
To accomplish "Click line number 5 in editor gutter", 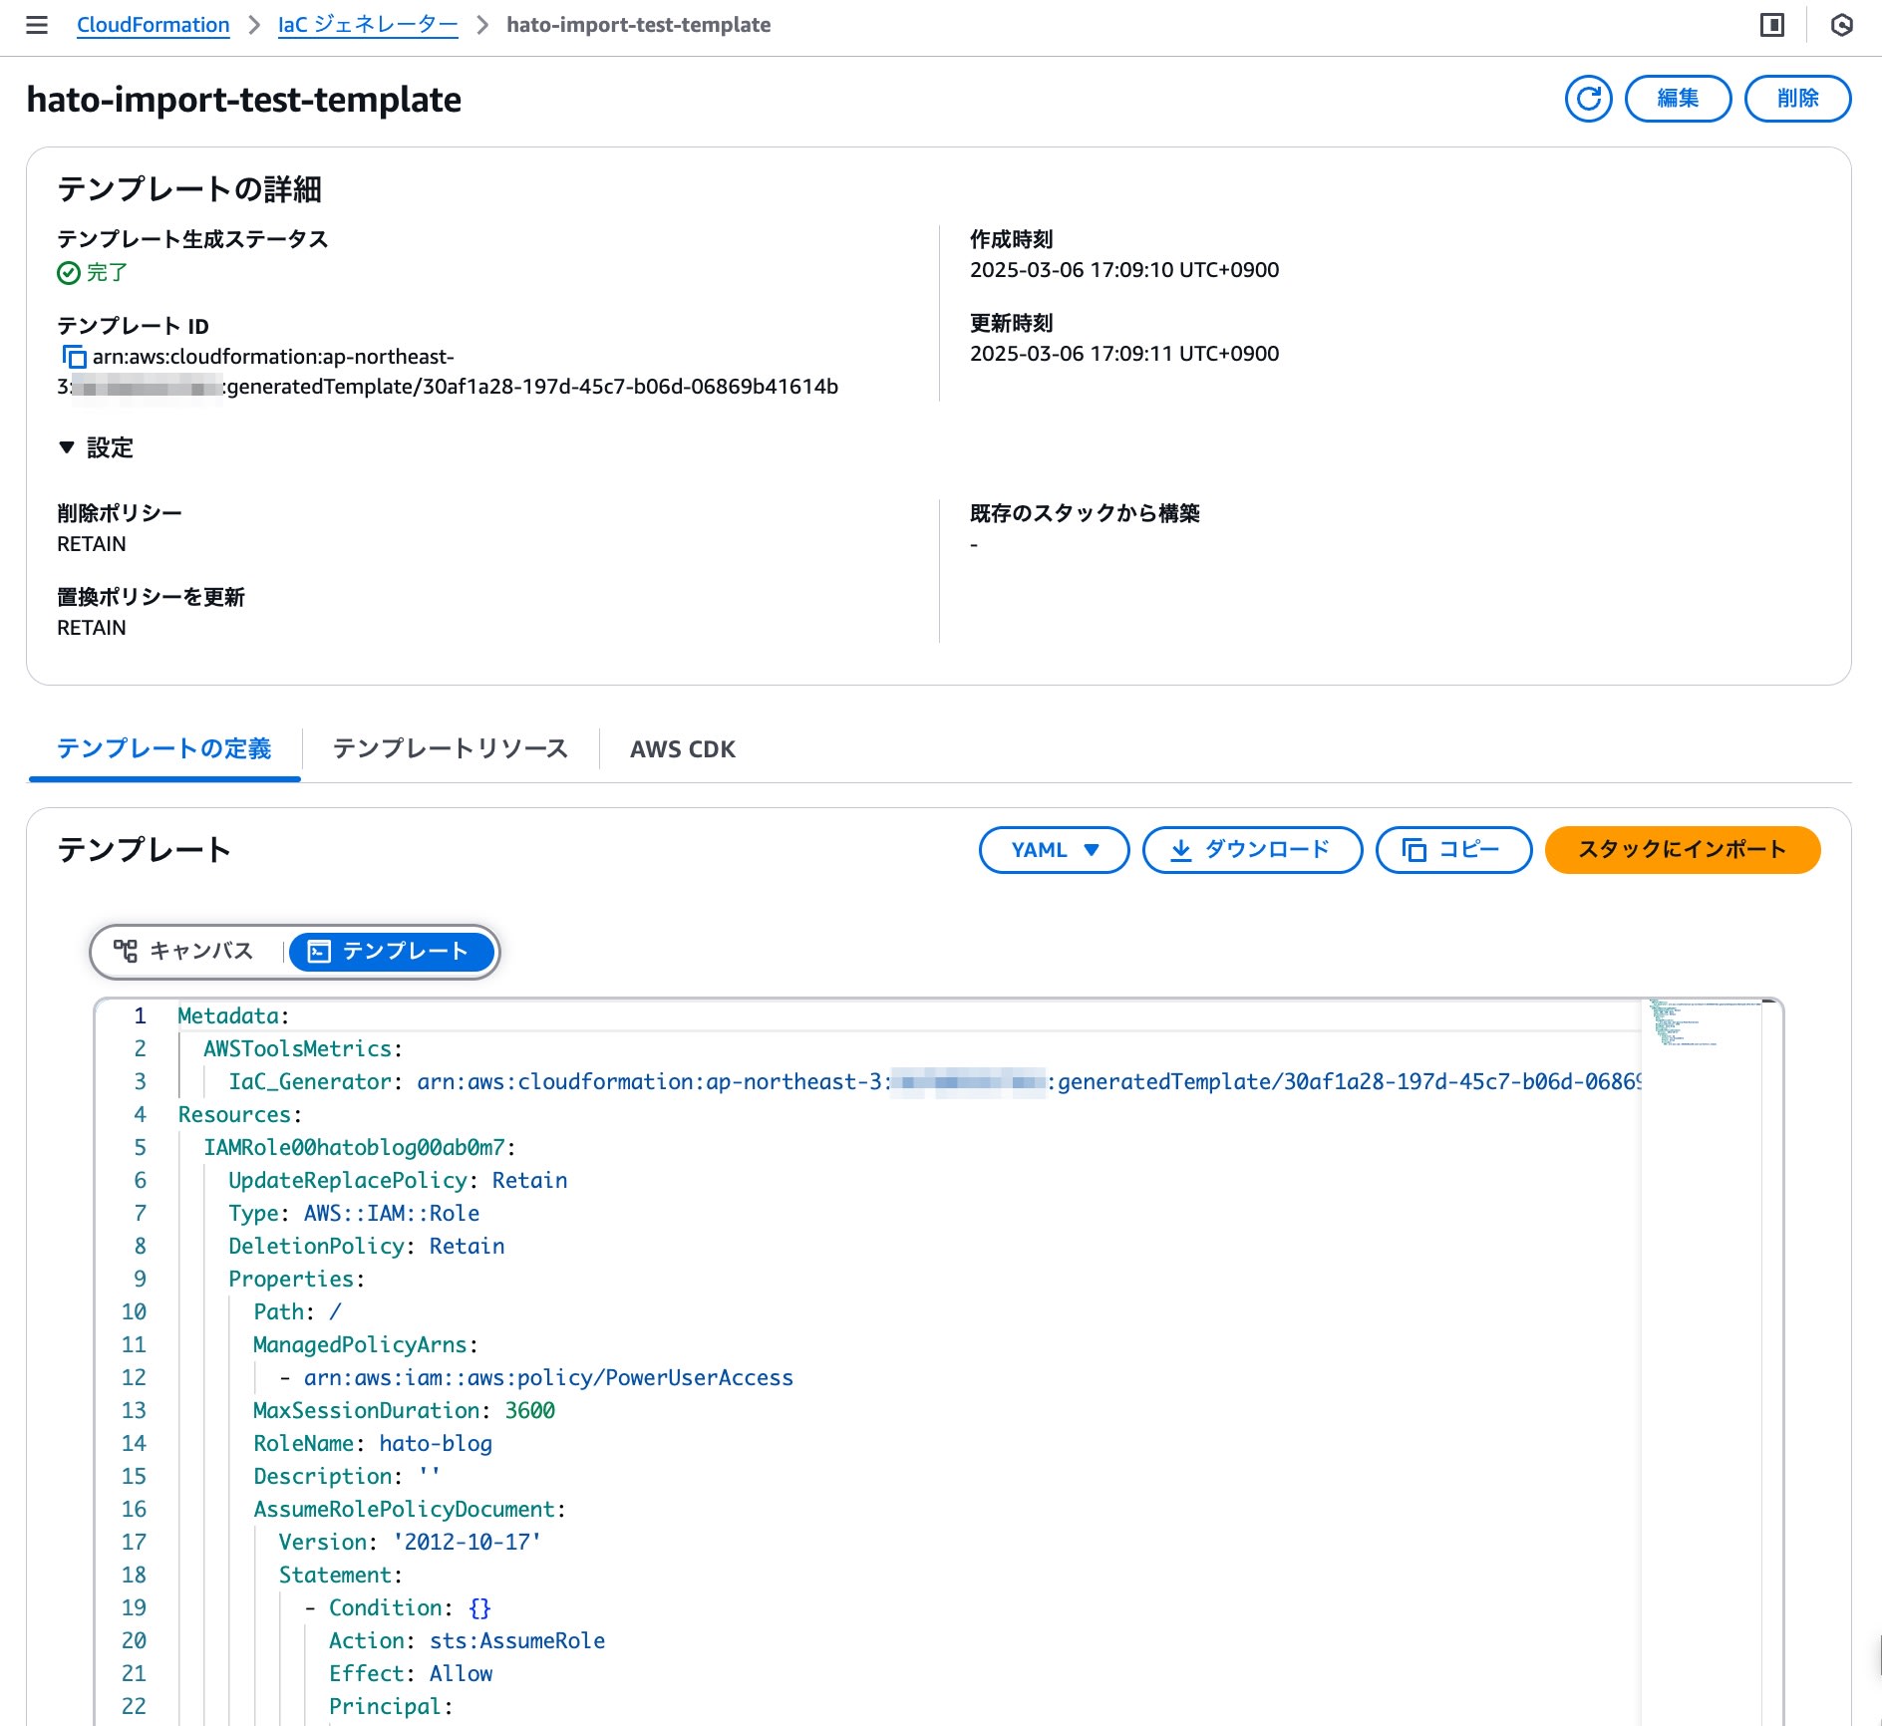I will 140,1147.
